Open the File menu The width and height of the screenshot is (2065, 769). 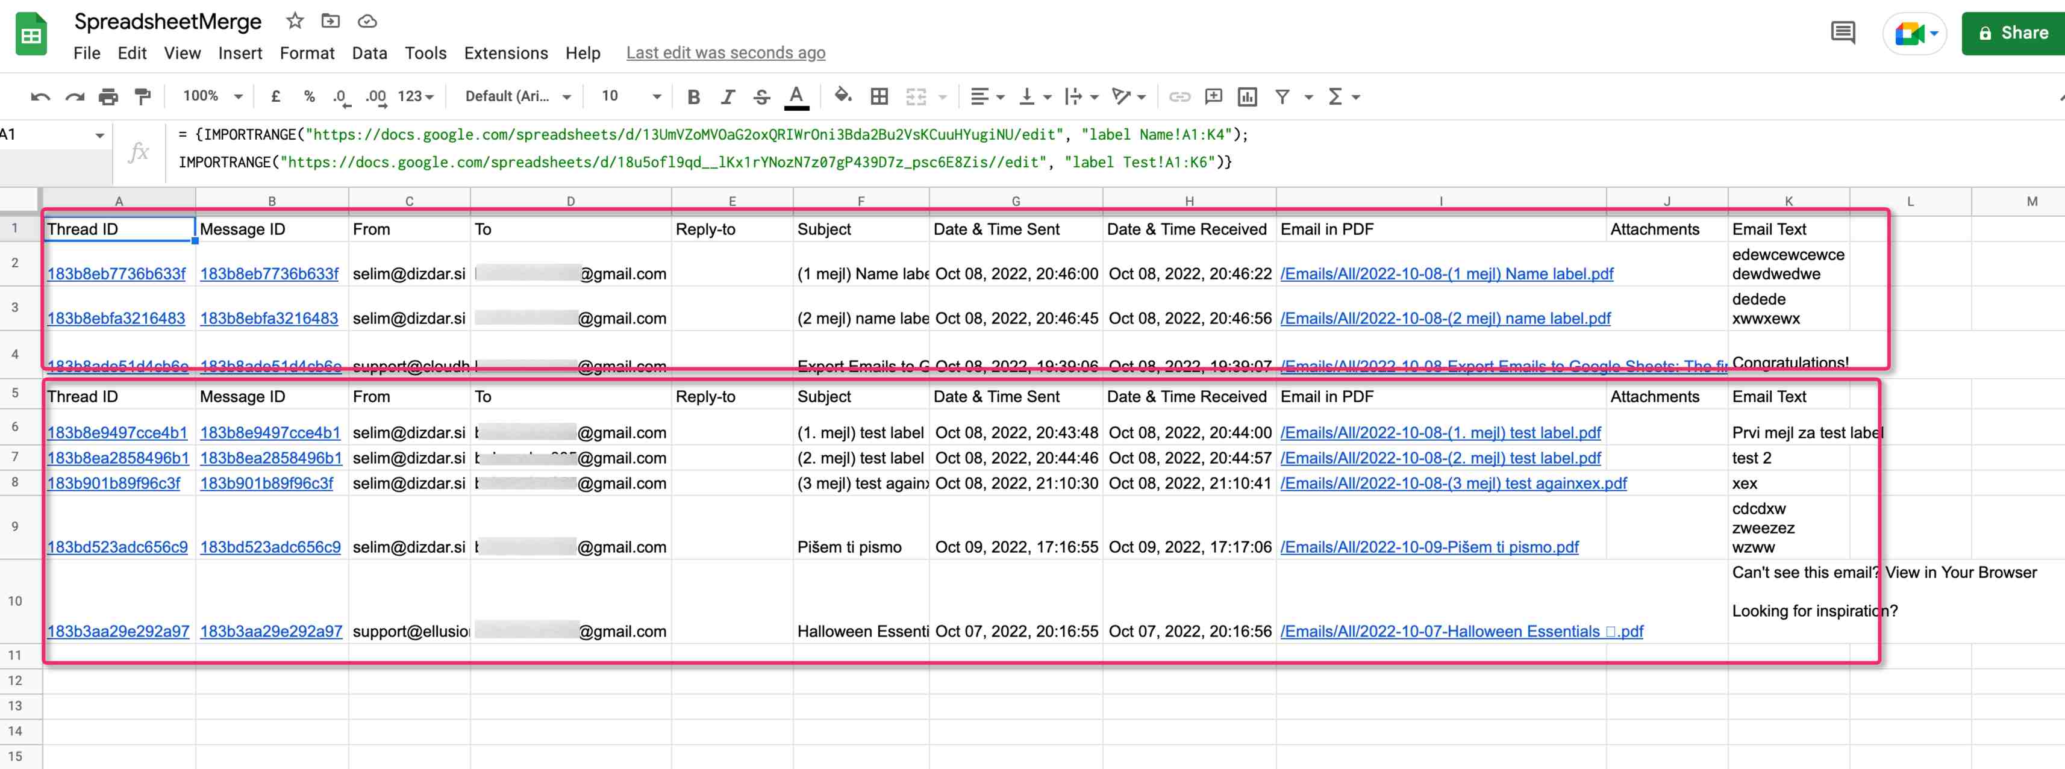[x=87, y=53]
